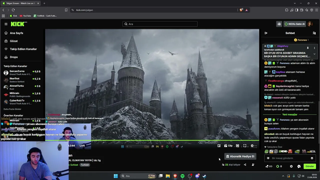Enter fullscreen video mode

coord(245,146)
